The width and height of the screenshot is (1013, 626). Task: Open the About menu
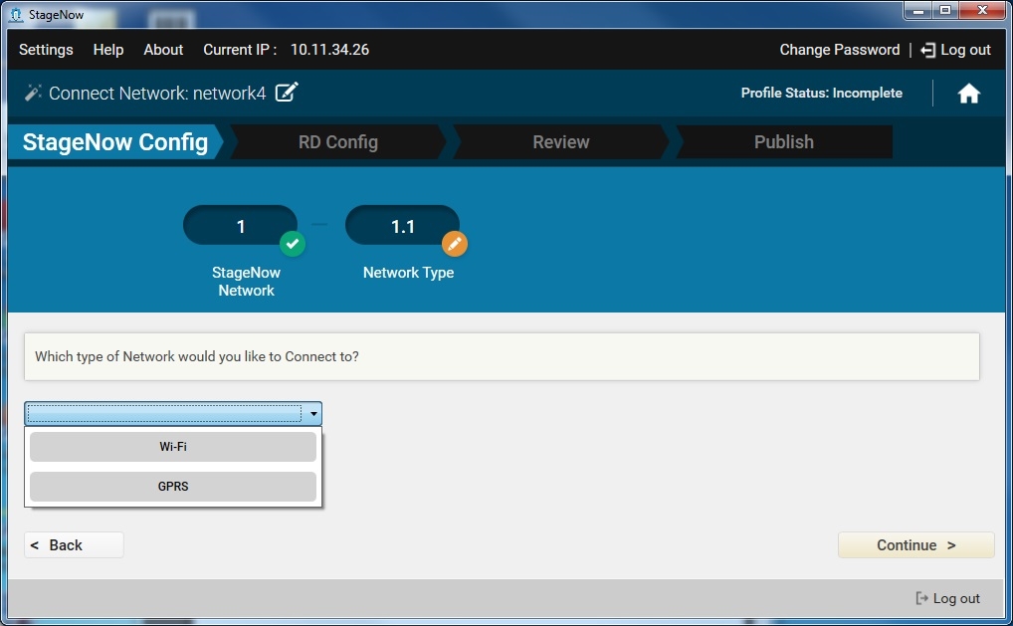(x=163, y=50)
